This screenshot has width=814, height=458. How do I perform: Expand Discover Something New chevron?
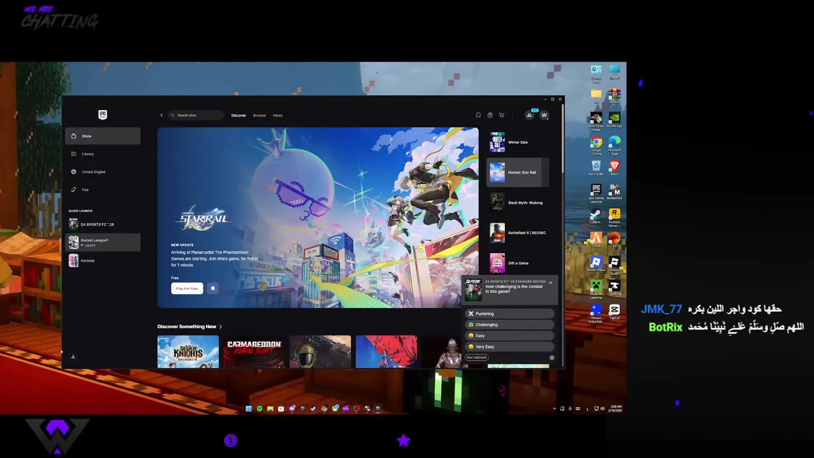221,327
